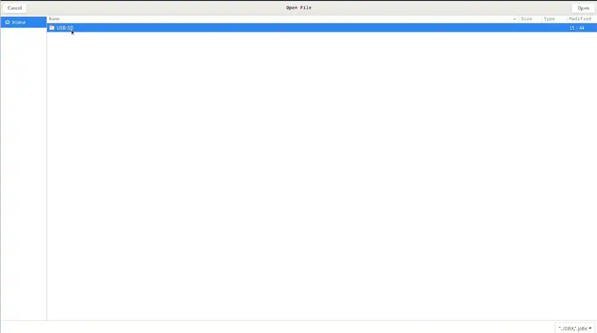Sort by the Name column header
This screenshot has height=333, width=597.
click(283, 19)
